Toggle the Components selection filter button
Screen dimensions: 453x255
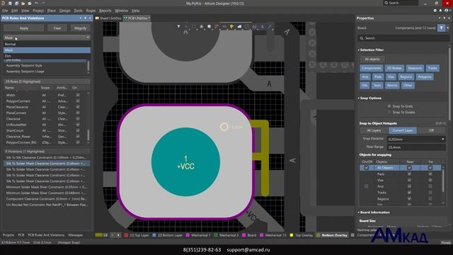point(372,68)
